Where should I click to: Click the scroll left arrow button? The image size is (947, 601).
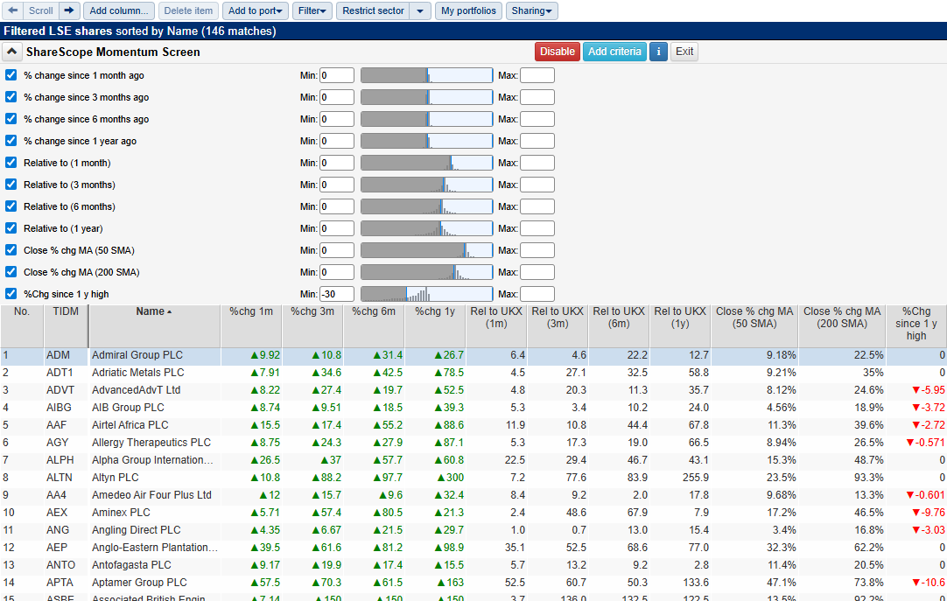coord(12,10)
